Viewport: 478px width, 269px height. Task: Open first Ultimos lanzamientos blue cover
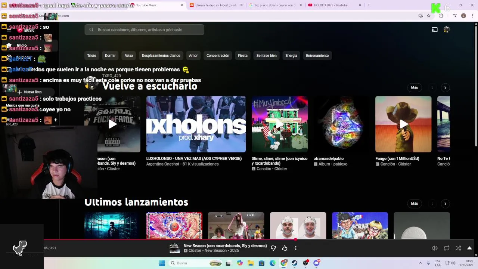tap(112, 226)
